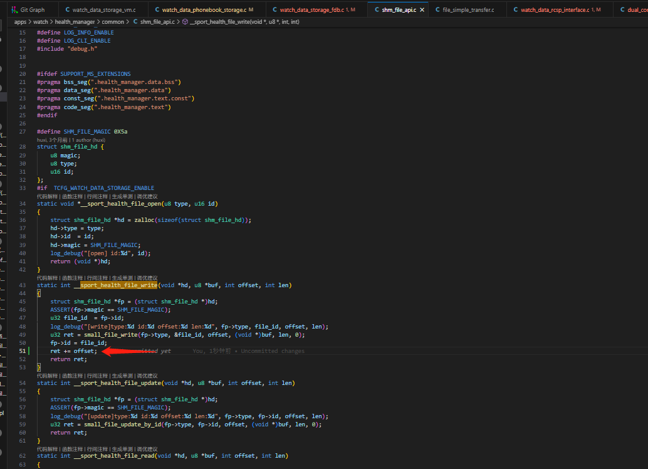Open the apps breadcrumb dropdown
Screen dimensions: 648x469
(x=20, y=22)
